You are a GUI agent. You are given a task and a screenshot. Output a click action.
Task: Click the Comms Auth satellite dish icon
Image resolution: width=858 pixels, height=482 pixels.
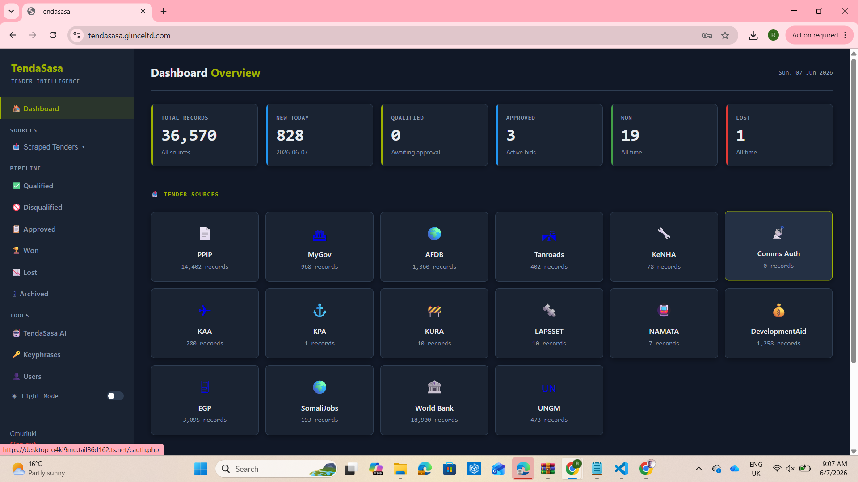pyautogui.click(x=778, y=233)
